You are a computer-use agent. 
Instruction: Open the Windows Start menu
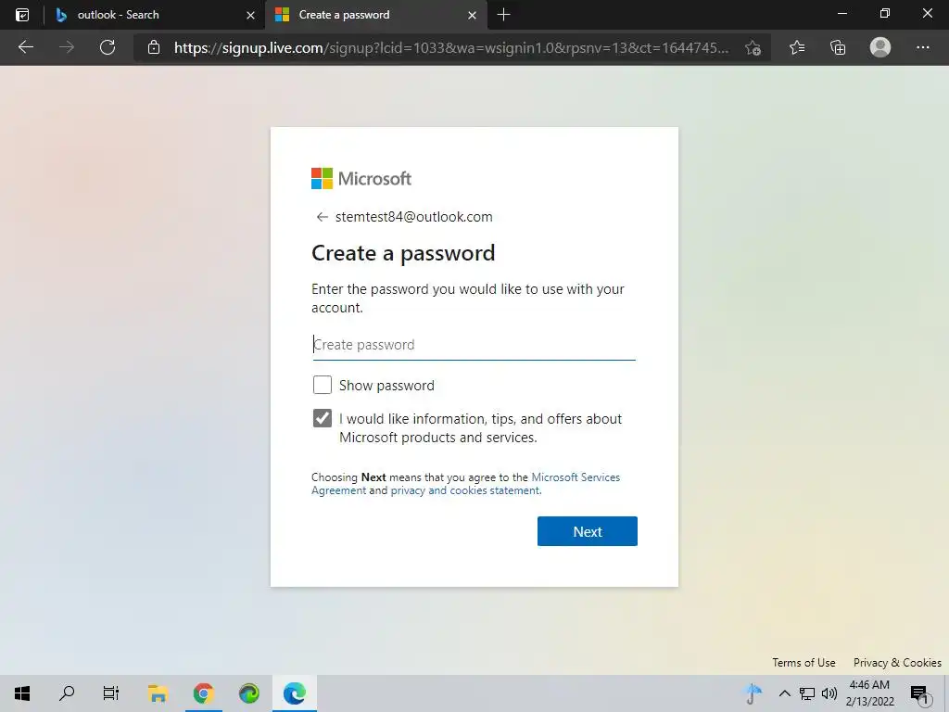click(x=22, y=693)
